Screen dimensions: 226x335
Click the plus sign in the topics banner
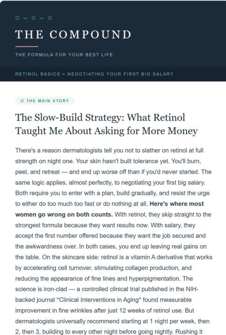pyautogui.click(x=64, y=74)
